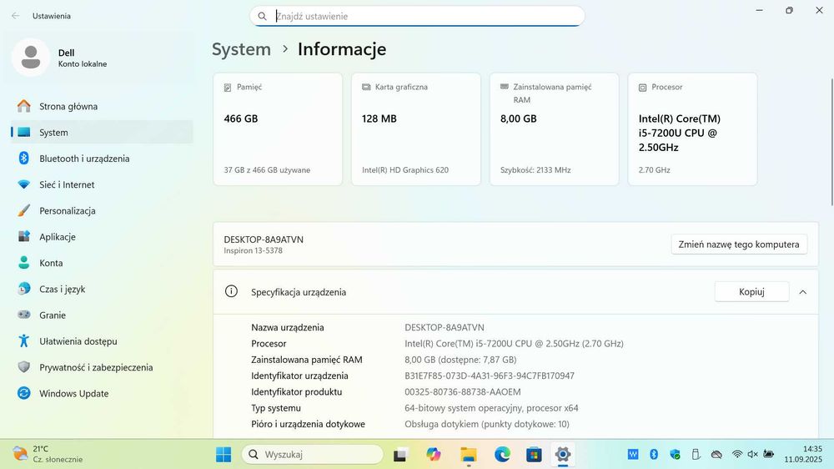Image resolution: width=834 pixels, height=469 pixels.
Task: Click the RAM chip icon in card
Action: 505,86
